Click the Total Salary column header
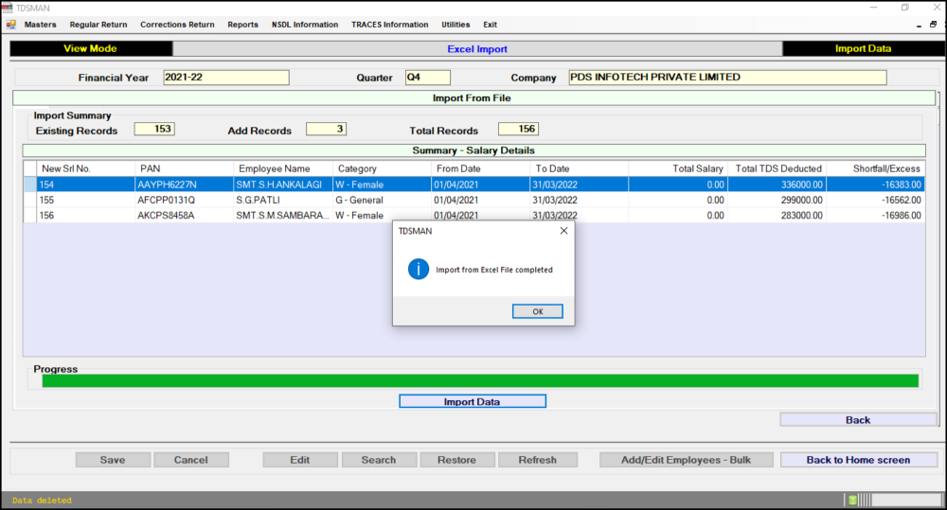The width and height of the screenshot is (947, 510). click(x=678, y=169)
